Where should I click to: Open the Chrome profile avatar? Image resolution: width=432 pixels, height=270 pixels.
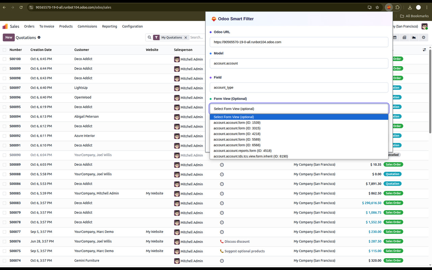pyautogui.click(x=418, y=7)
